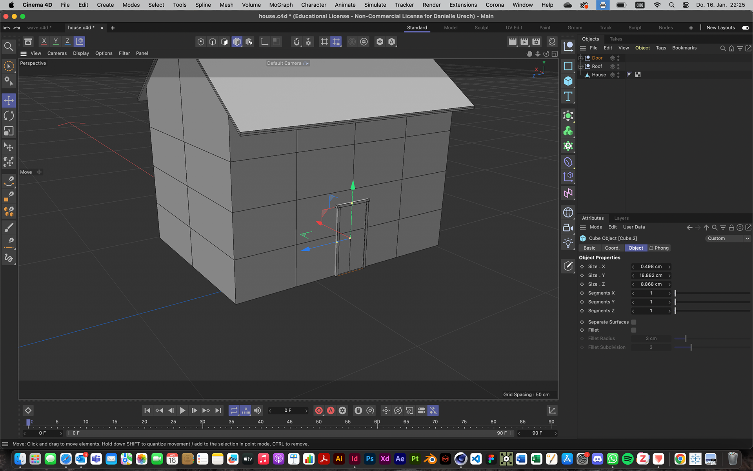Viewport: 753px width, 471px height.
Task: Switch to the Coord. tab
Action: (612, 248)
